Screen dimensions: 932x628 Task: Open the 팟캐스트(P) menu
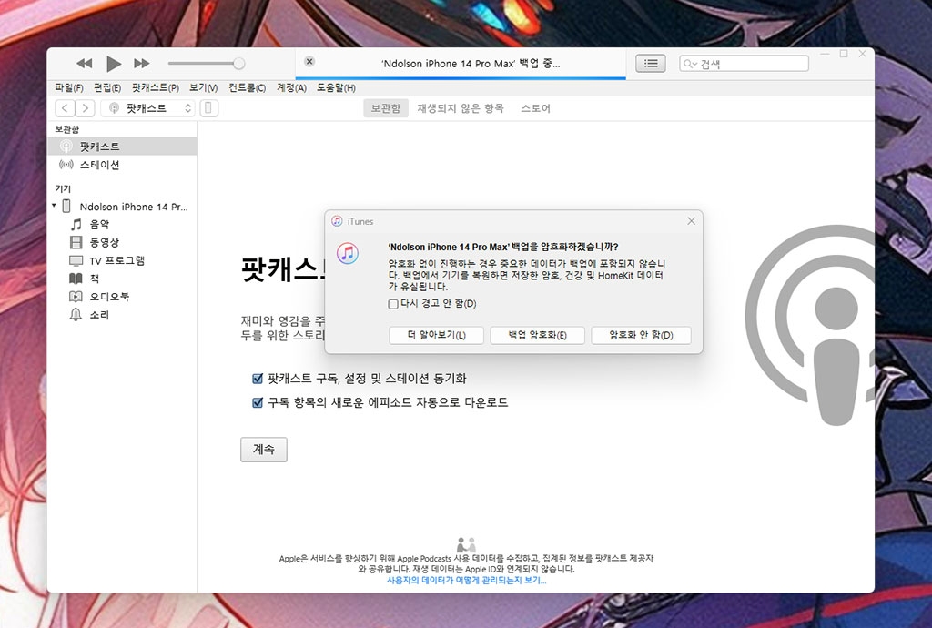155,88
